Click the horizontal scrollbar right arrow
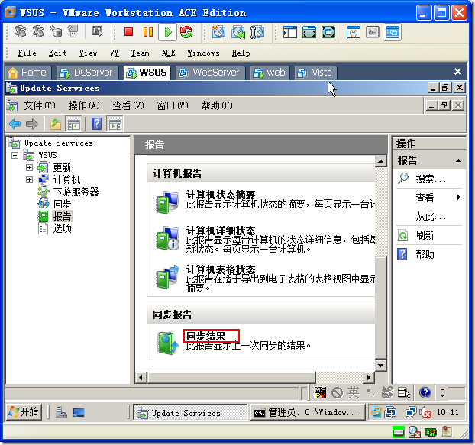Screen dimensions: 475x445 369,378
